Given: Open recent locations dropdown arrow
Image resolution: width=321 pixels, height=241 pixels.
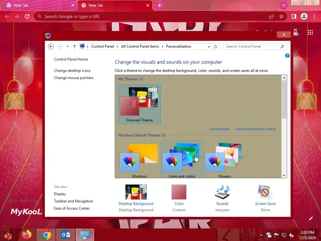Looking at the screenshot, I should pos(67,46).
